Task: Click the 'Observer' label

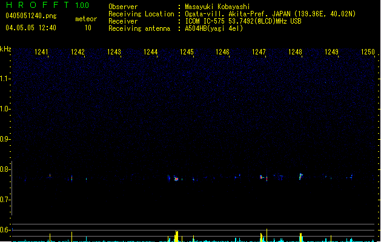Action: click(x=123, y=7)
